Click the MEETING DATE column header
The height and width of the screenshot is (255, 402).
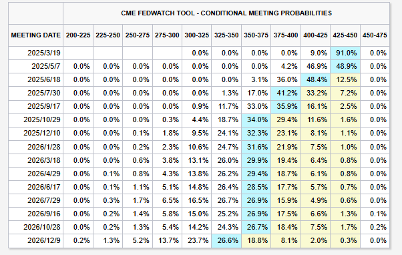35,35
